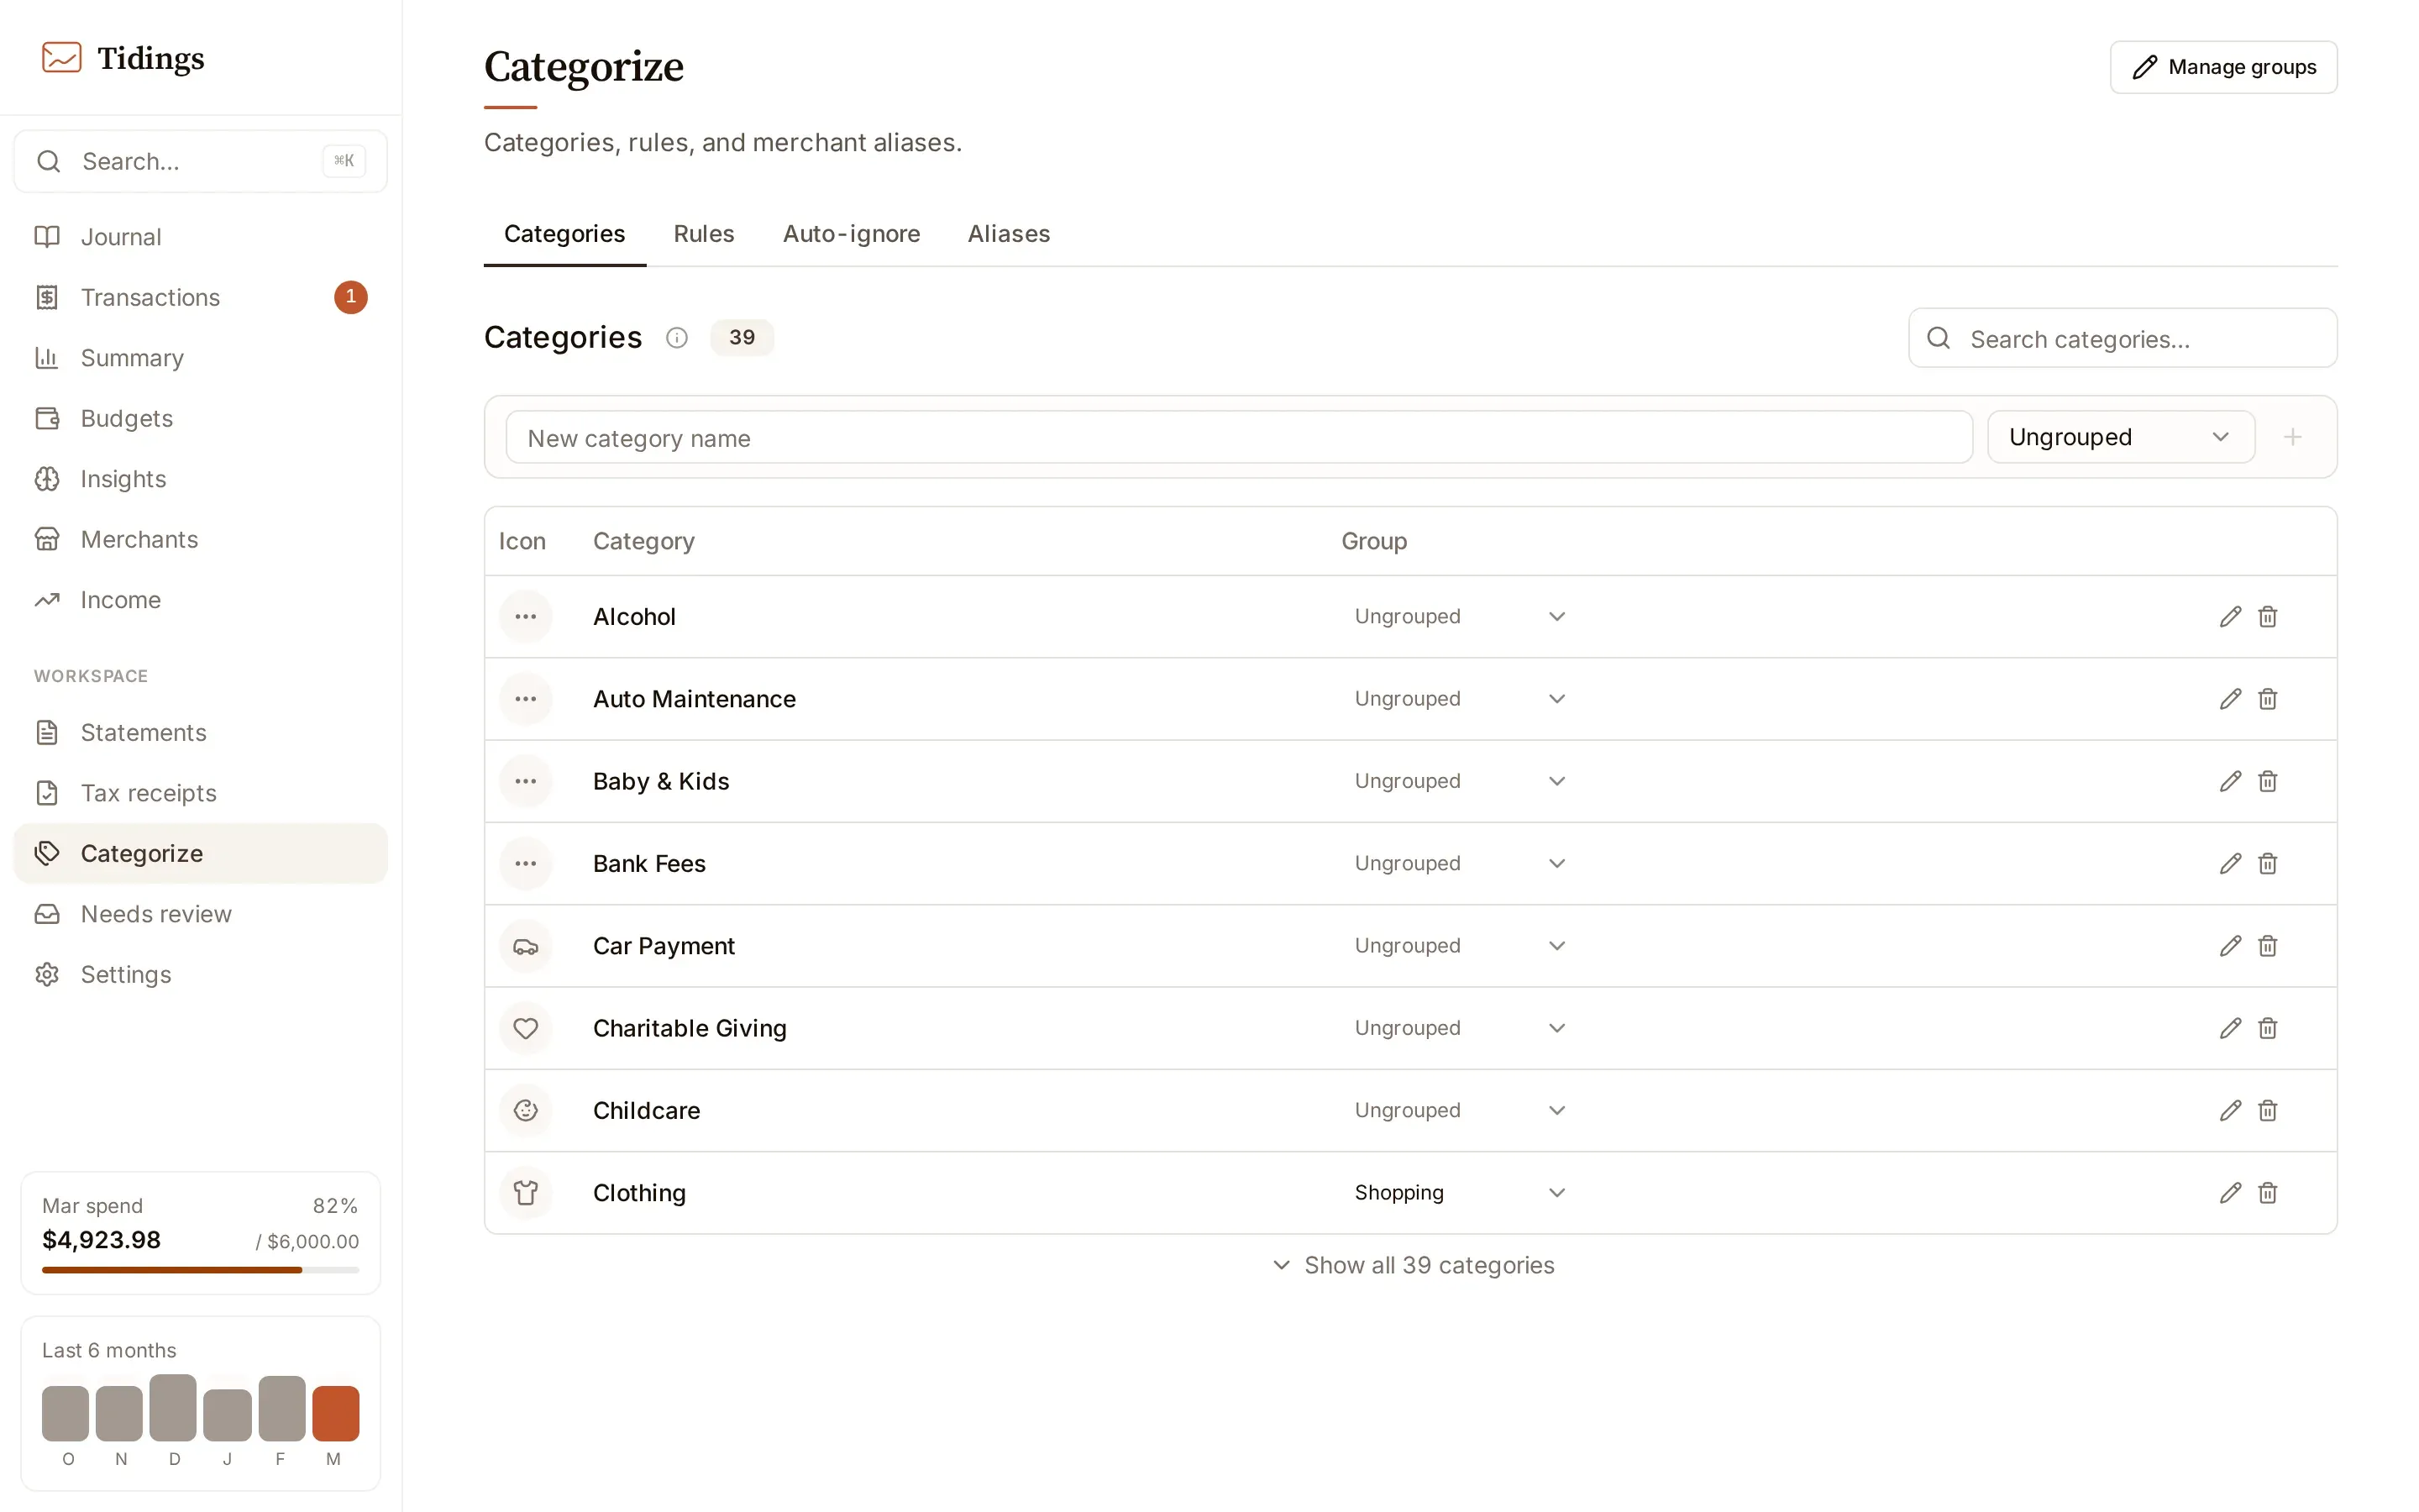Edit the Auto Maintenance category
The height and width of the screenshot is (1512, 2419).
click(x=2230, y=699)
